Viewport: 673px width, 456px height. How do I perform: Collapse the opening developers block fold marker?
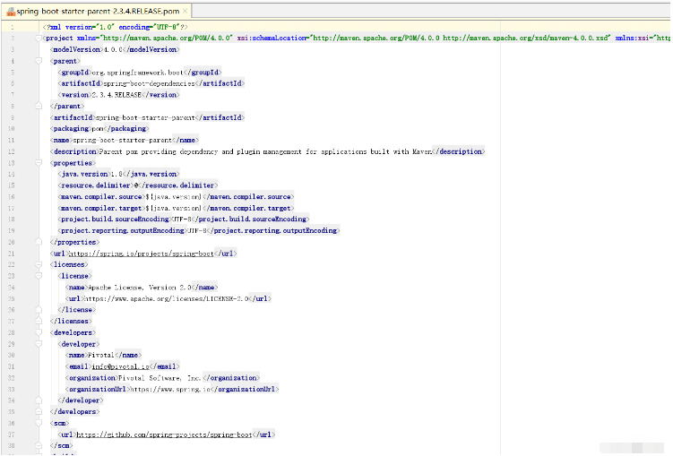(39, 332)
